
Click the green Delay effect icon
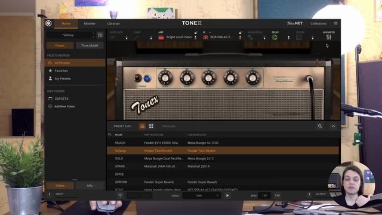coord(275,37)
